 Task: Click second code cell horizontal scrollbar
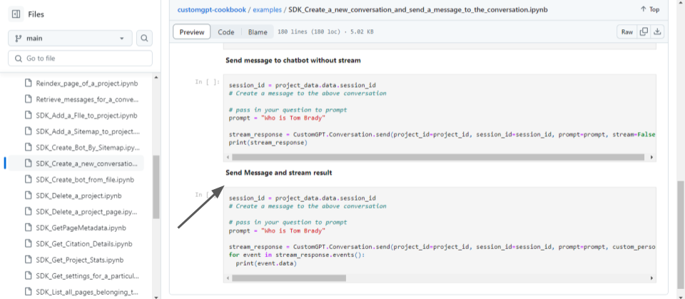289,278
